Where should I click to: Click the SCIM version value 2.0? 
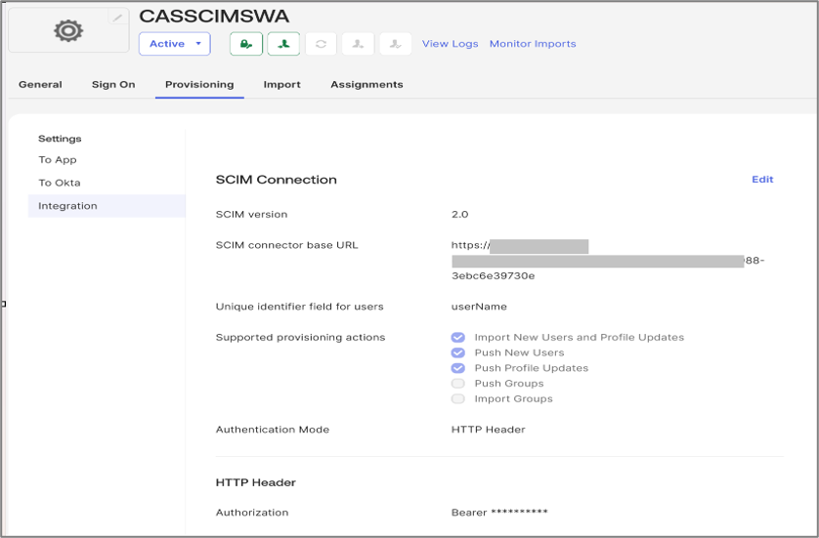click(459, 215)
